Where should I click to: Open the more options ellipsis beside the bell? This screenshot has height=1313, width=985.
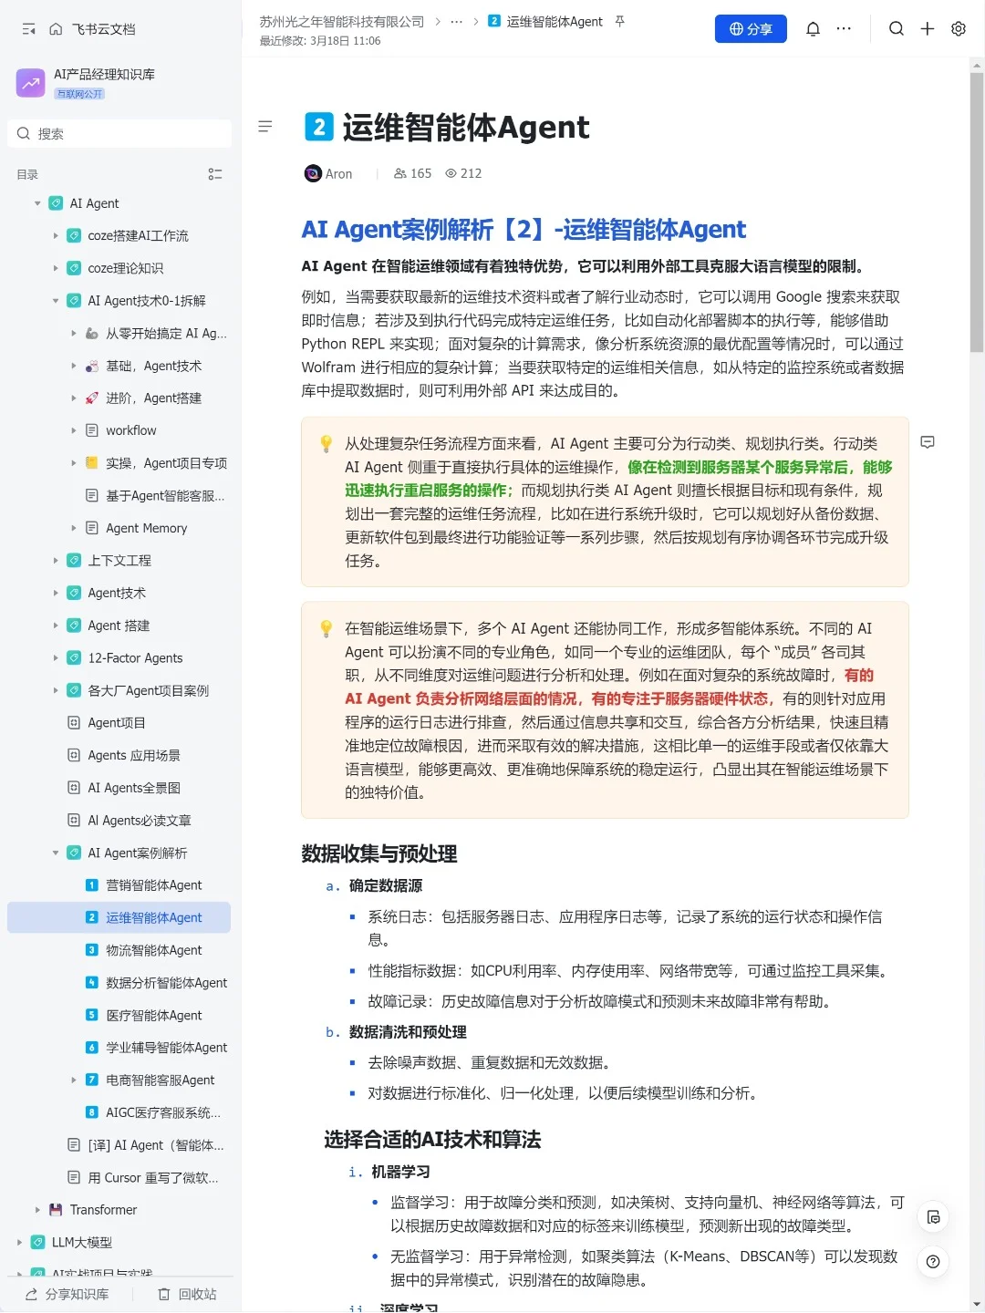(x=844, y=29)
